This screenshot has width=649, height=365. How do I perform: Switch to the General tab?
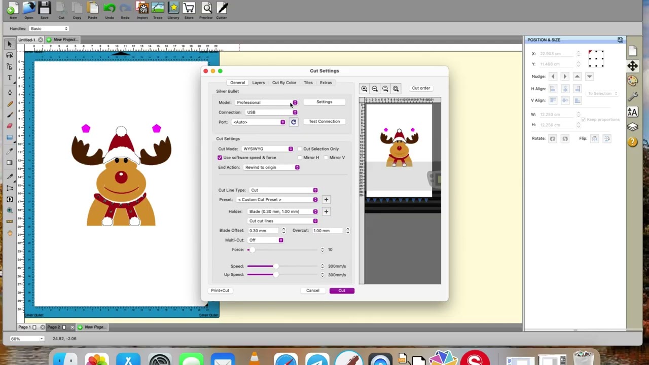(x=237, y=83)
